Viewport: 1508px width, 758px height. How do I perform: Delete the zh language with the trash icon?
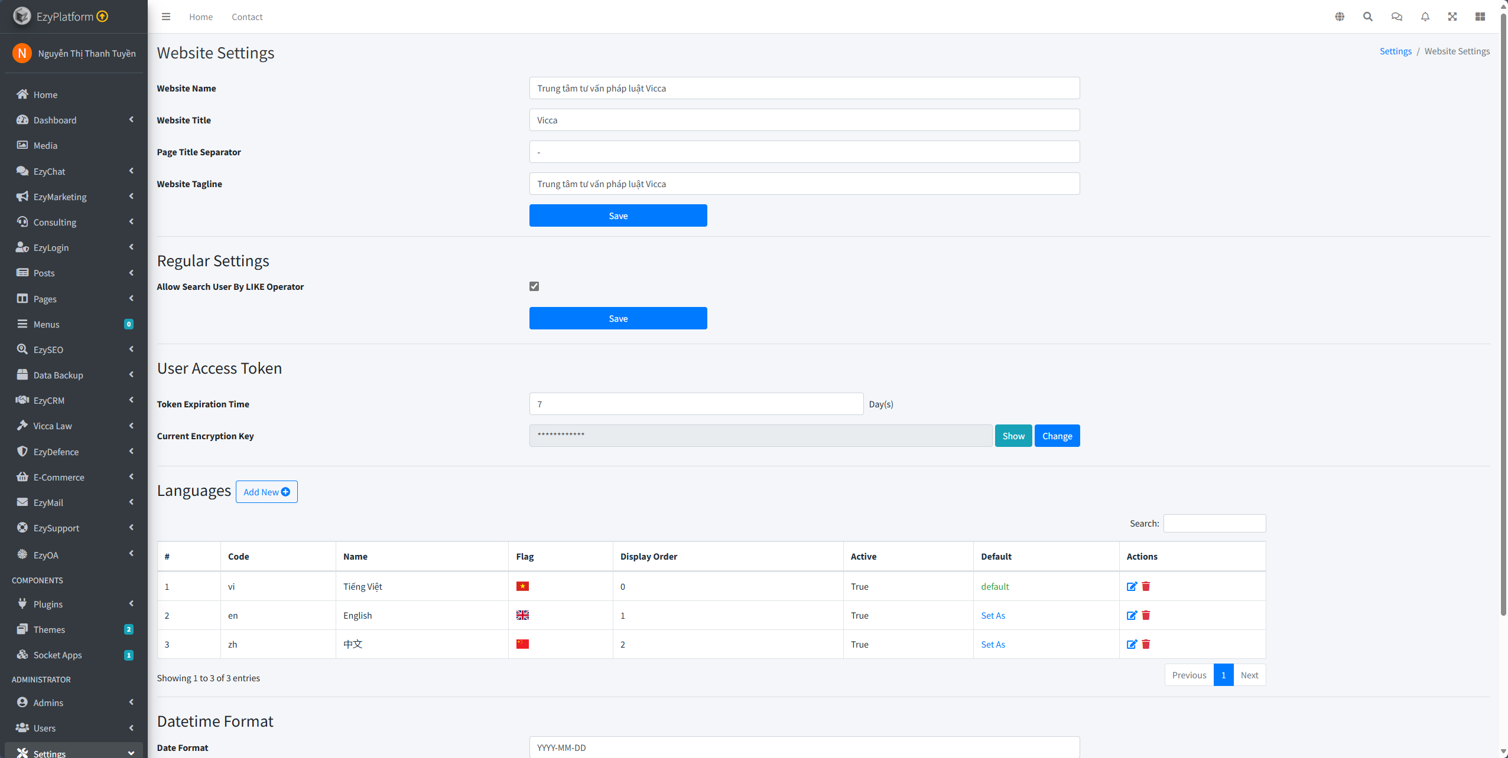[1146, 644]
